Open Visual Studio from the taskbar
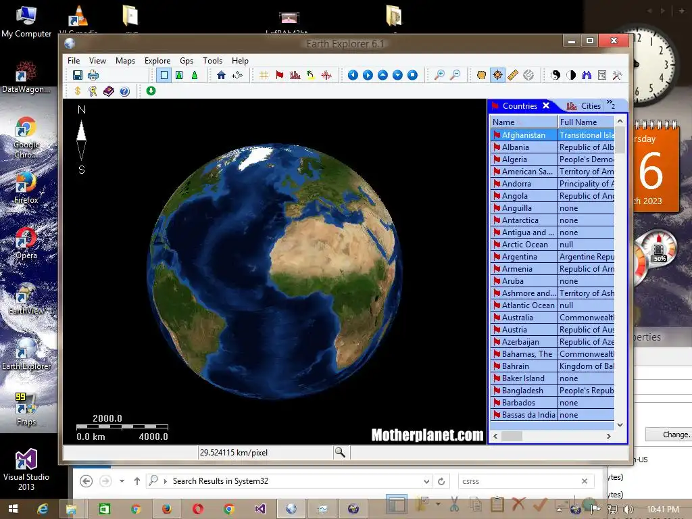This screenshot has width=692, height=519. 260,509
